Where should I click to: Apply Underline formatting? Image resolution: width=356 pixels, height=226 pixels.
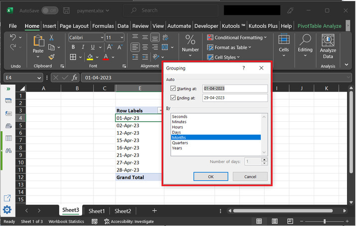(x=93, y=47)
